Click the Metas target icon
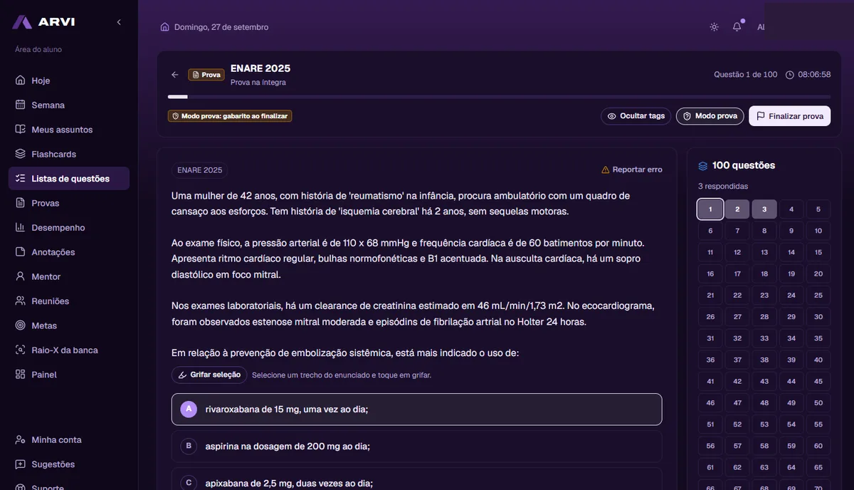Viewport: 854px width, 490px height. point(21,325)
